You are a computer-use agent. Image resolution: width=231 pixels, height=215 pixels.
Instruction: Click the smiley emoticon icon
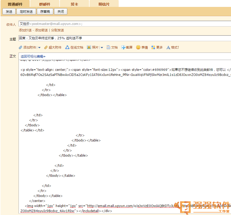[x=138, y=47]
